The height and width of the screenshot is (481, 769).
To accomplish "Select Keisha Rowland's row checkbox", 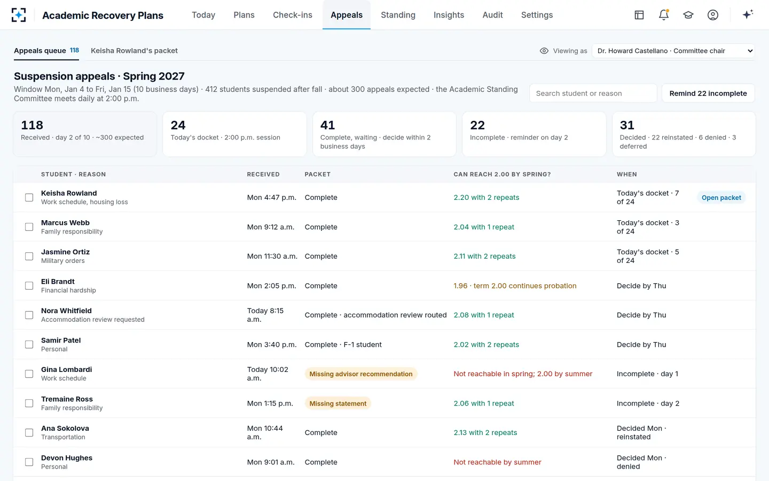I will (x=29, y=198).
